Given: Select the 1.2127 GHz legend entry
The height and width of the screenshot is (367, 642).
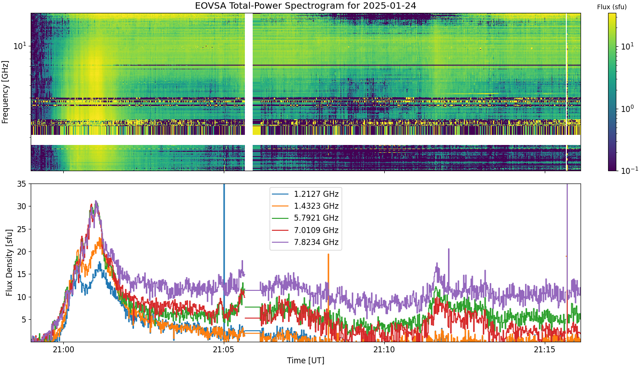Looking at the screenshot, I should [306, 194].
